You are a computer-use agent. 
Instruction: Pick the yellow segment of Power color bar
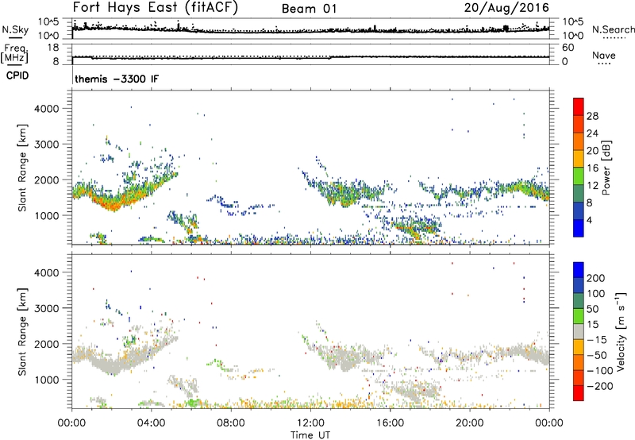[x=579, y=158]
